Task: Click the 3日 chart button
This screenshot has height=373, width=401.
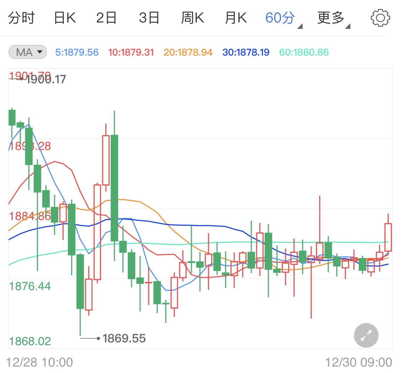Action: tap(149, 17)
